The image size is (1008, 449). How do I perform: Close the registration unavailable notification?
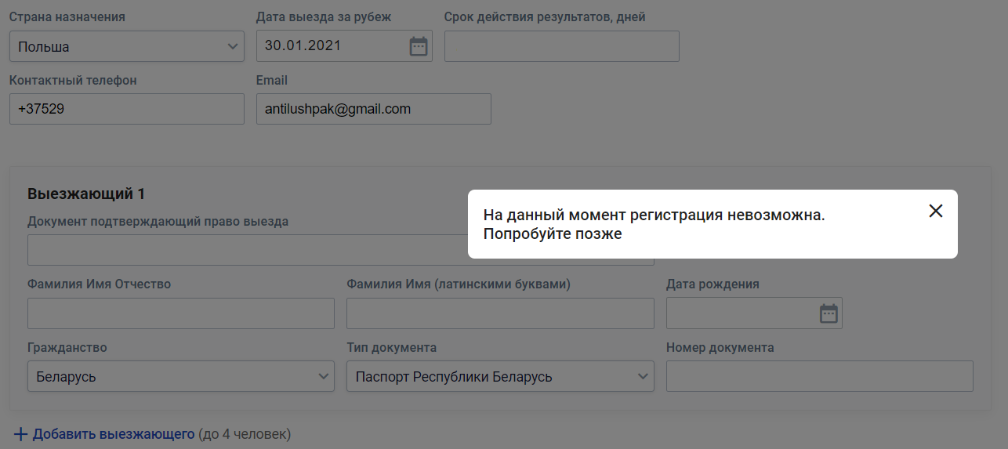935,211
